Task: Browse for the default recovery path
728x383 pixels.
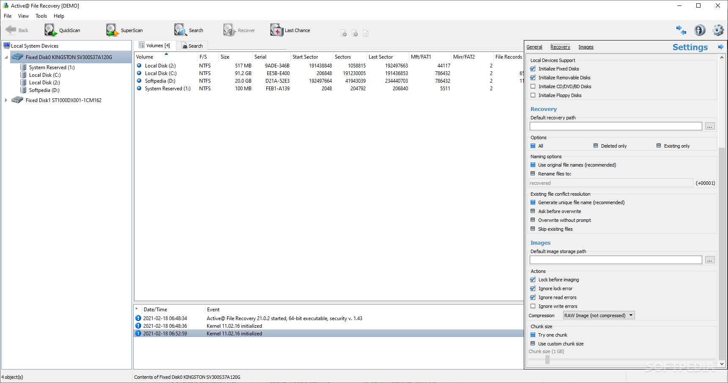Action: tap(709, 126)
